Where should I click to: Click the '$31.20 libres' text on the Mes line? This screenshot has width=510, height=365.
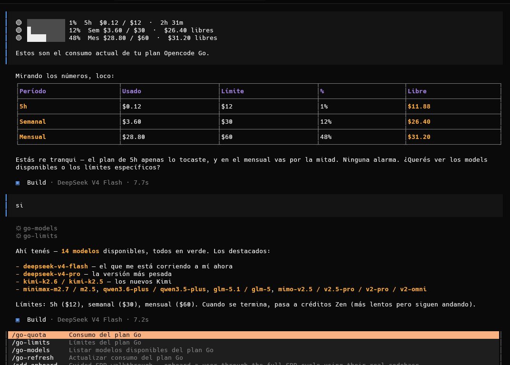(x=192, y=38)
